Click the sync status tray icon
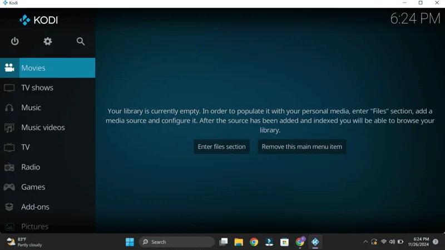This screenshot has height=250, width=445. [374, 242]
